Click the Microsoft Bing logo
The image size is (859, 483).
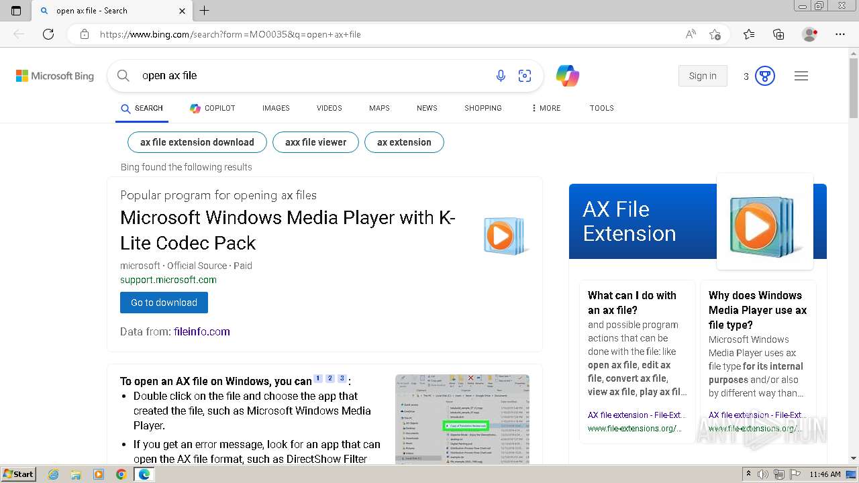(55, 76)
